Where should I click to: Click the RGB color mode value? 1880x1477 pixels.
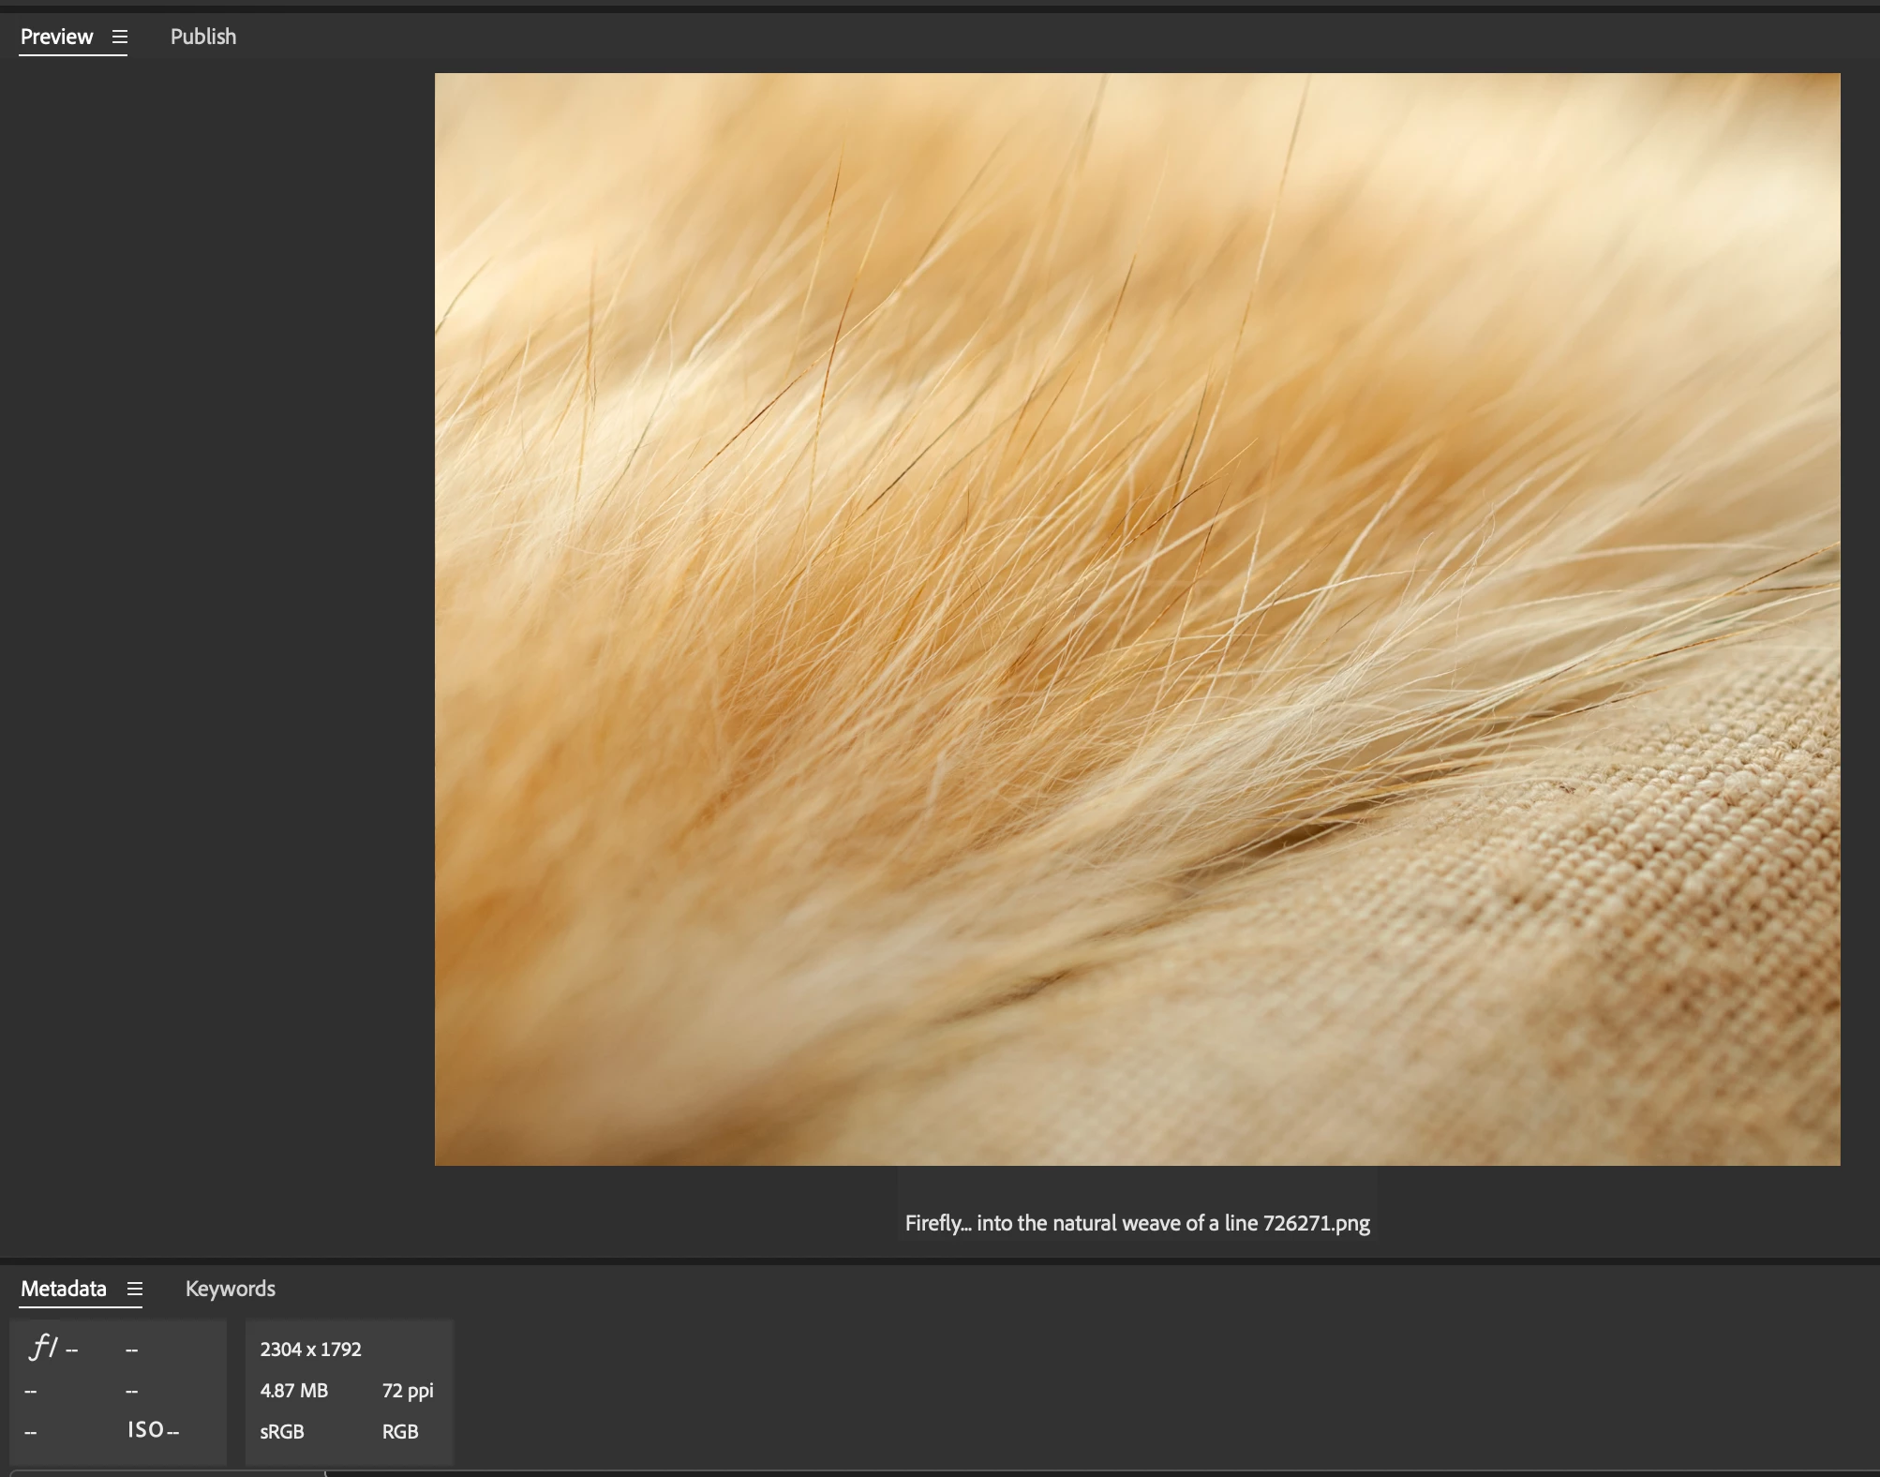point(400,1432)
